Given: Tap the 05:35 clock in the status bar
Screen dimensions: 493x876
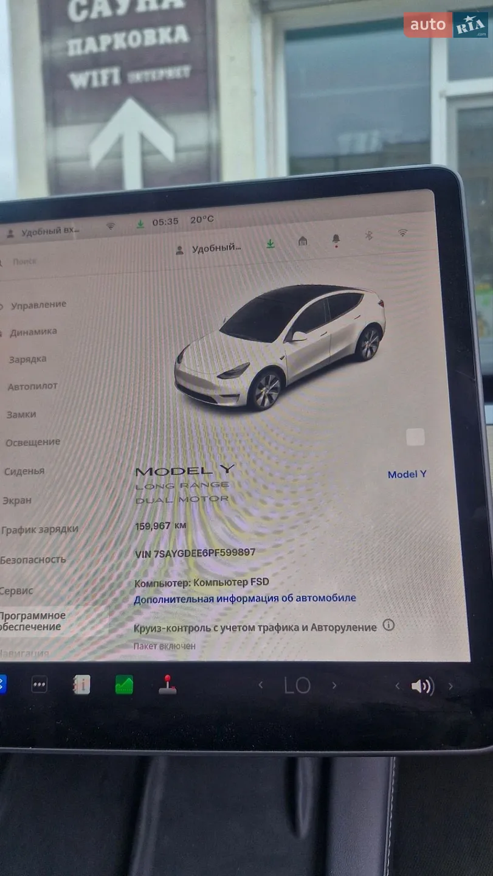Looking at the screenshot, I should click(165, 222).
